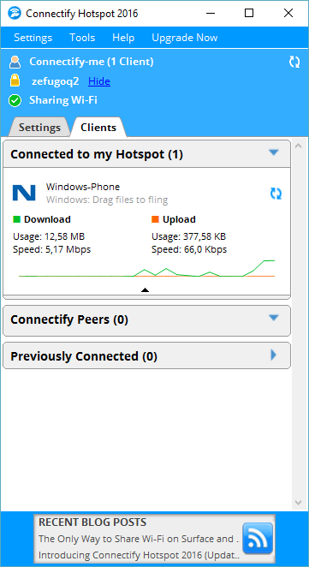Collapse Windows-Phone details with black up arrow
Image resolution: width=309 pixels, height=567 pixels.
pos(145,289)
